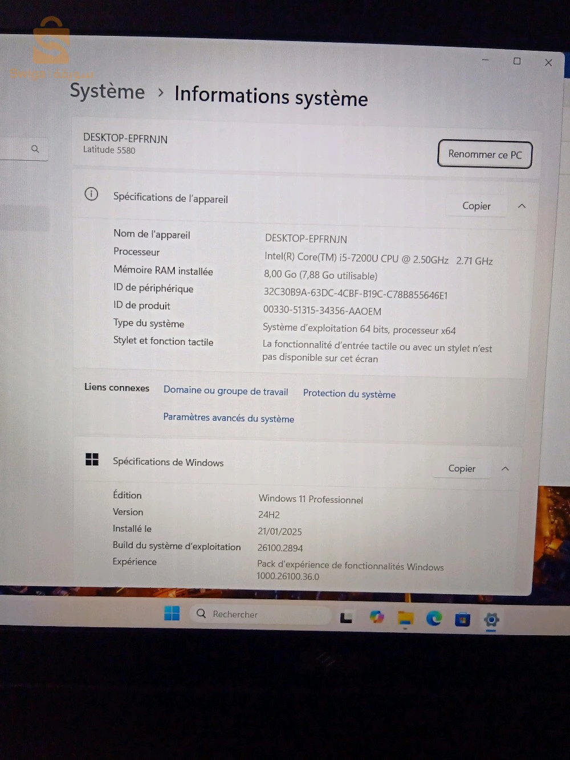Go back to Système in the breadcrumb
Viewport: 570px width, 760px height.
[x=107, y=91]
